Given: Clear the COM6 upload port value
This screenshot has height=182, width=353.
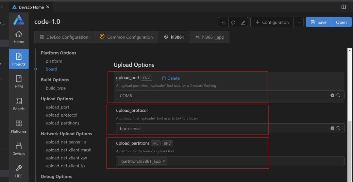Looking at the screenshot, I should [332, 95].
